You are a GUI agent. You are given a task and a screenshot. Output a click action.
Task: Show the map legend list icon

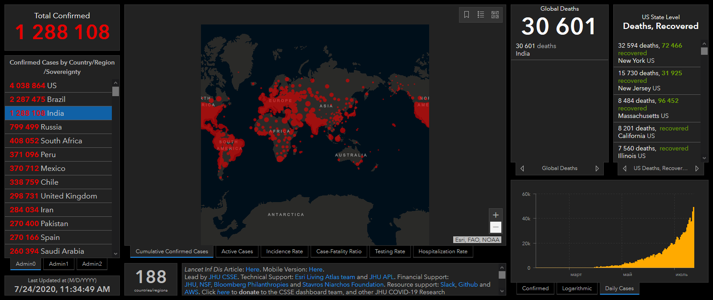[481, 15]
